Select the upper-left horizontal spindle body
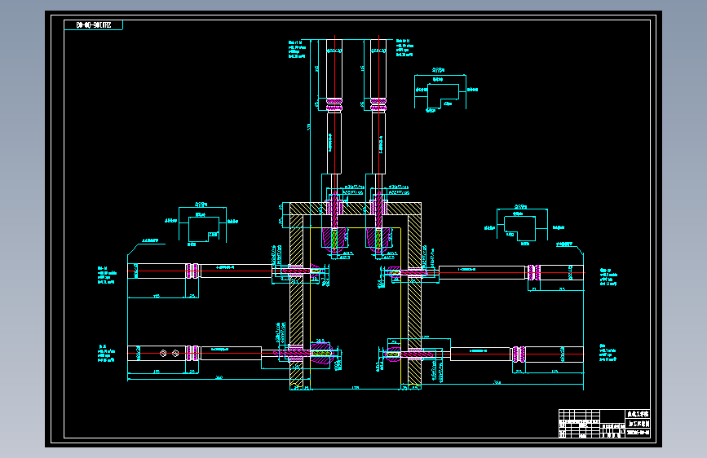 tap(201, 271)
